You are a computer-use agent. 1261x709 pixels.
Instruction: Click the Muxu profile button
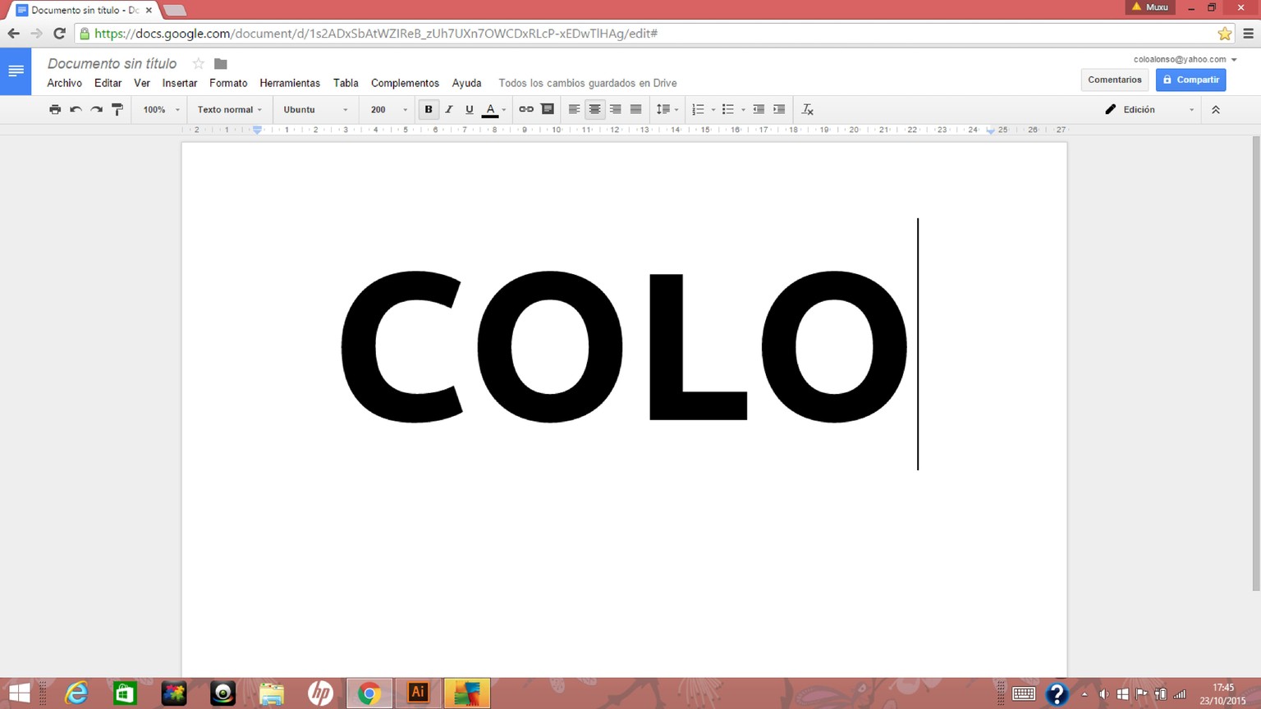(1150, 7)
